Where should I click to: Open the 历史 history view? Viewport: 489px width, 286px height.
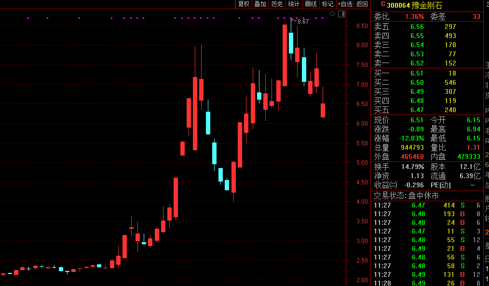pos(277,4)
